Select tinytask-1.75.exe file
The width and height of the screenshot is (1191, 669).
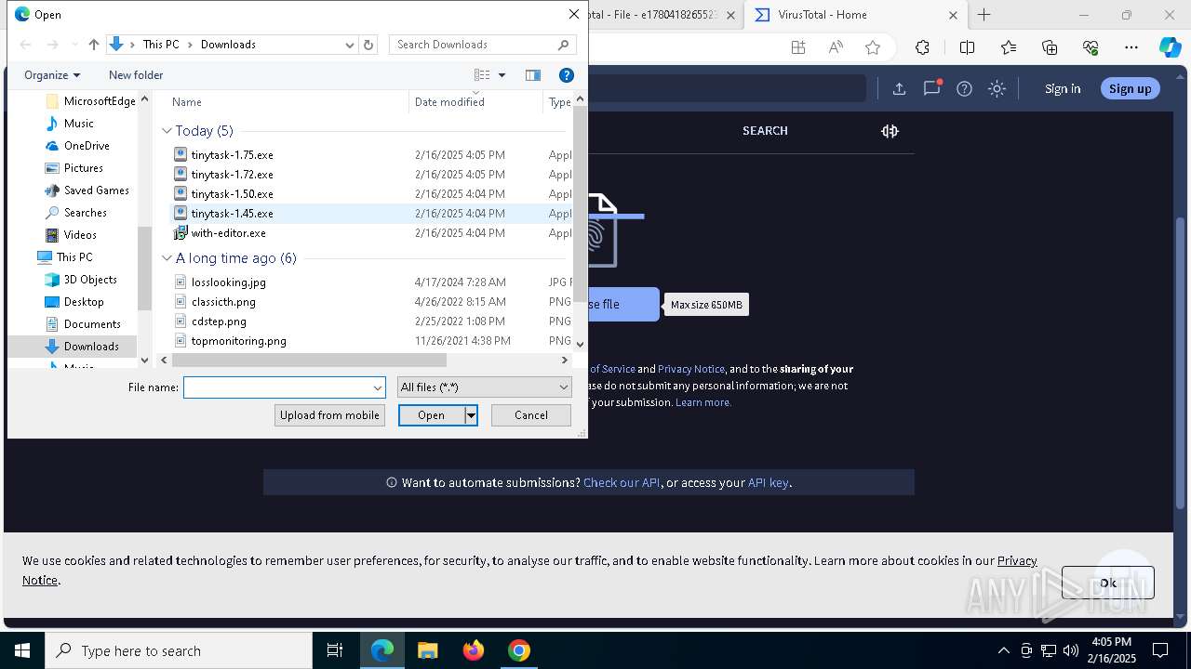(232, 155)
